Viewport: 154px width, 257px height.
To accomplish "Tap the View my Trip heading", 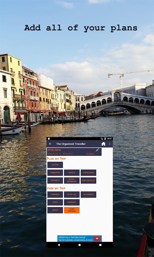I will tap(56, 188).
